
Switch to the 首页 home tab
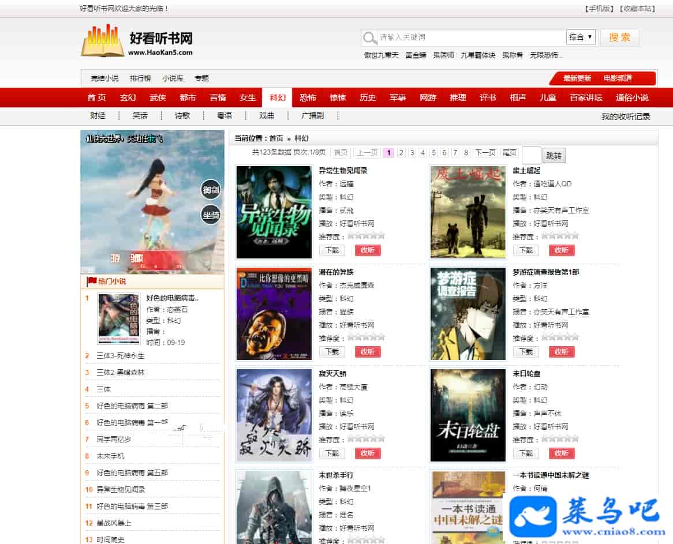[96, 97]
